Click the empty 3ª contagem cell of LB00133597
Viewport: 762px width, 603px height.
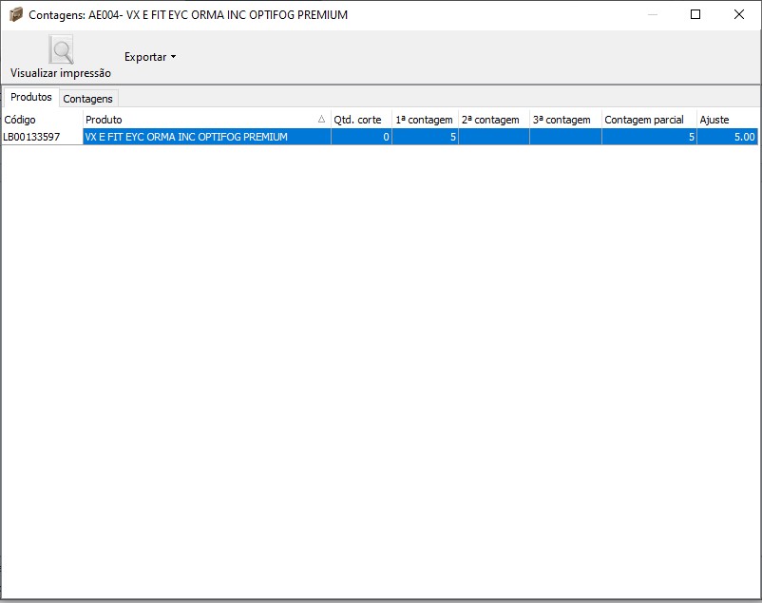[565, 137]
